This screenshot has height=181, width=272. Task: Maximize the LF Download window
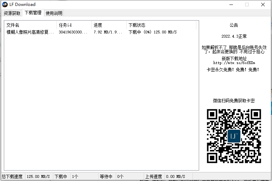click(x=247, y=5)
